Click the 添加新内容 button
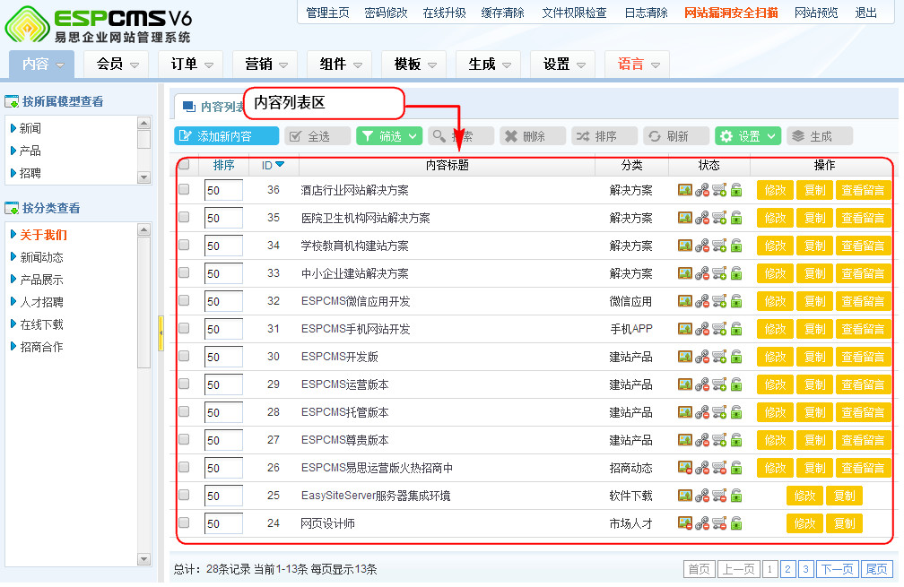 (226, 136)
